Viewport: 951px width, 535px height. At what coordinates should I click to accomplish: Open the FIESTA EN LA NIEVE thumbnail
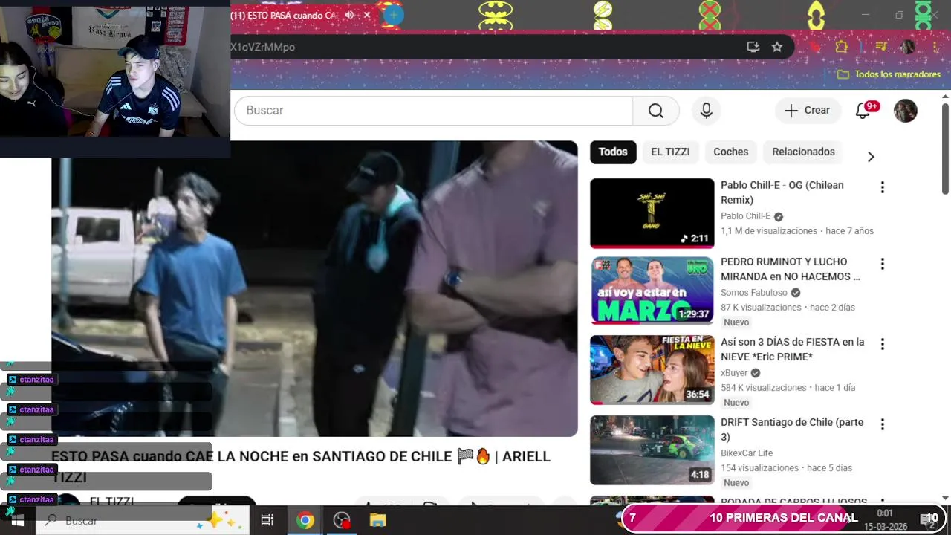click(652, 370)
